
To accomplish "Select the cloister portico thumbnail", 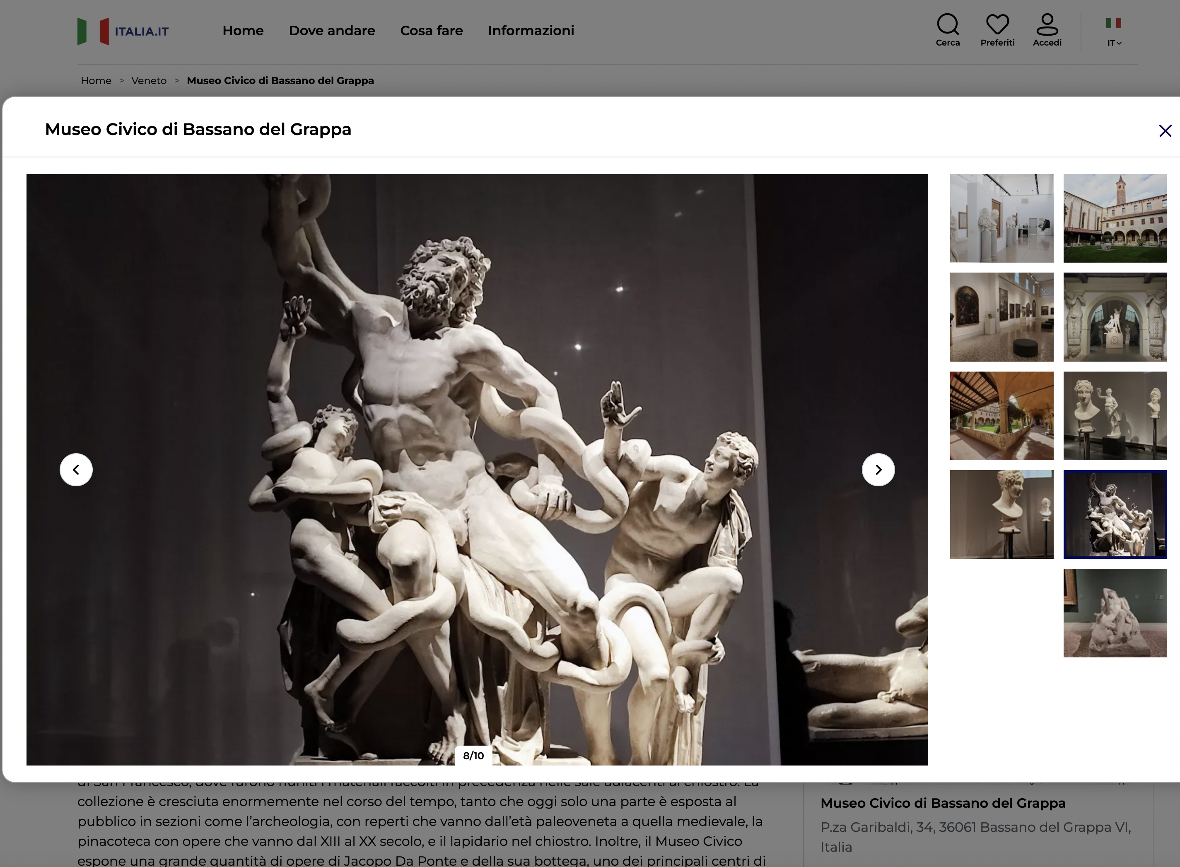I will point(1001,415).
